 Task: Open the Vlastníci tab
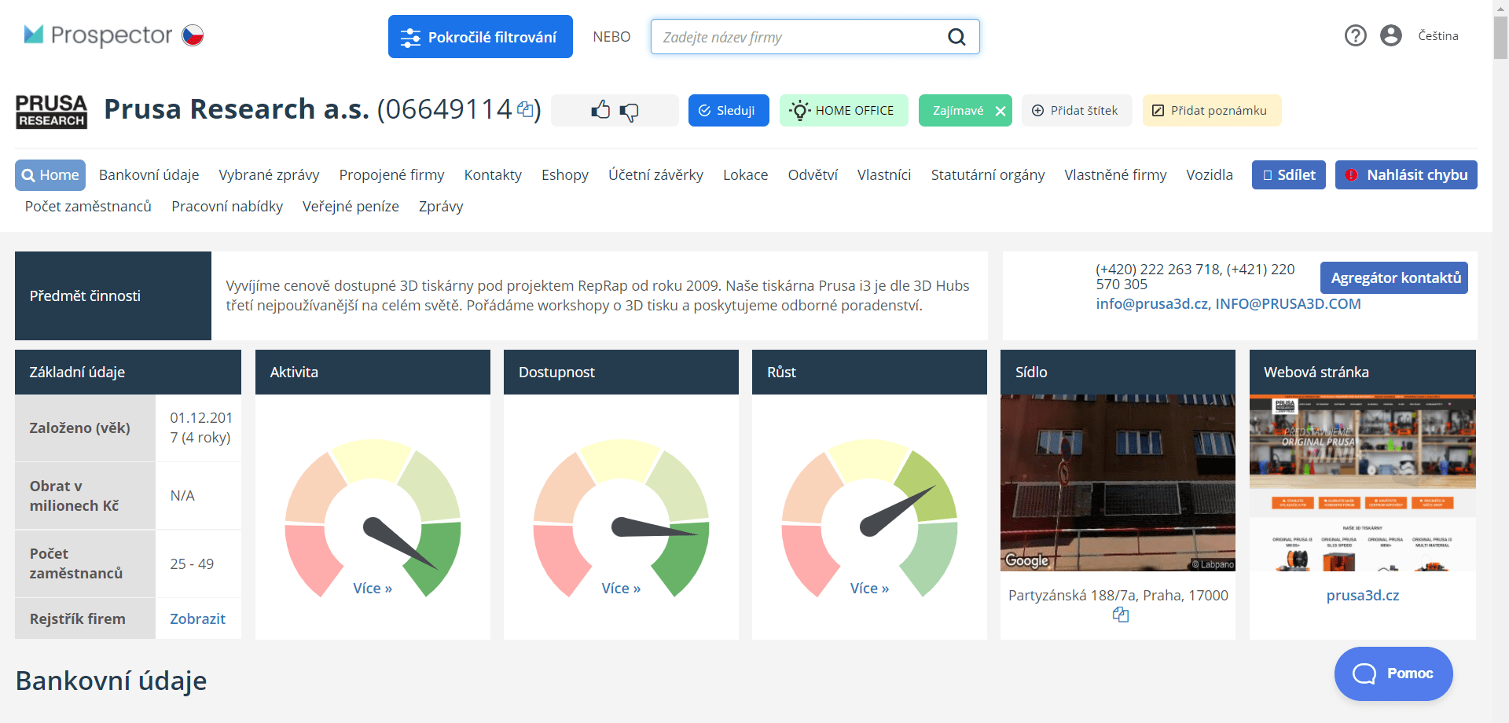point(884,175)
